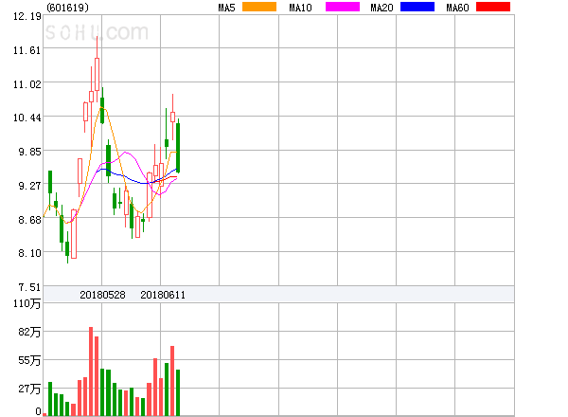The height and width of the screenshot is (417, 568).
Task: Click the blue MA20 legend swatch
Action: click(x=417, y=7)
